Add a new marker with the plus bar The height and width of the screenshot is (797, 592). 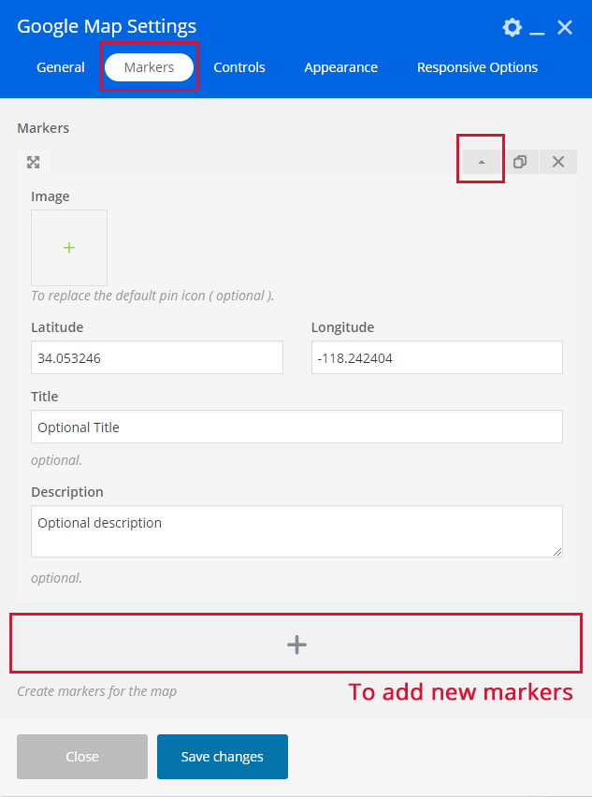[x=296, y=644]
